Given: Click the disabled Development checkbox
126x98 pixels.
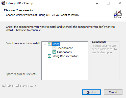Looking at the screenshot, I should [x=54, y=48].
